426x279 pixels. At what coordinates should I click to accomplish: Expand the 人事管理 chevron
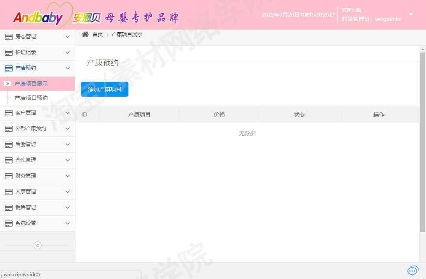coord(68,191)
